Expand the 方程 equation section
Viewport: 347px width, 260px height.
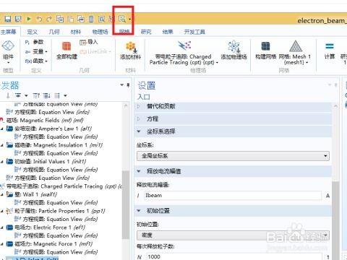point(139,118)
